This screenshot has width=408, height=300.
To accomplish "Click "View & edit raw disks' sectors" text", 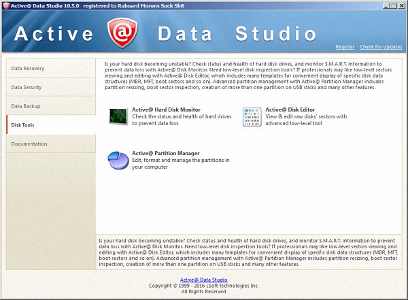I will click(306, 120).
